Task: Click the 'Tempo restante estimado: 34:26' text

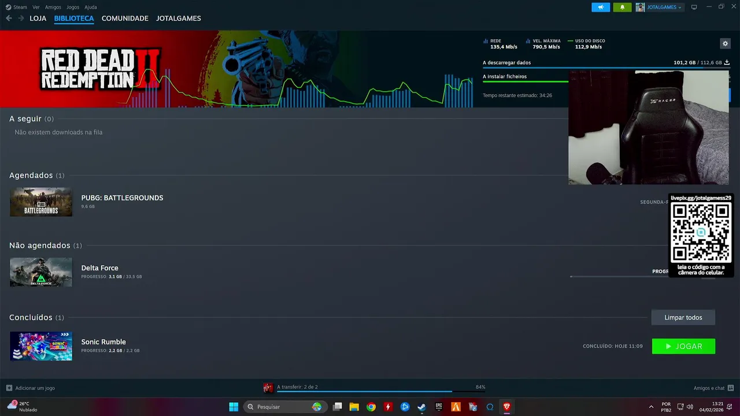Action: tap(517, 95)
